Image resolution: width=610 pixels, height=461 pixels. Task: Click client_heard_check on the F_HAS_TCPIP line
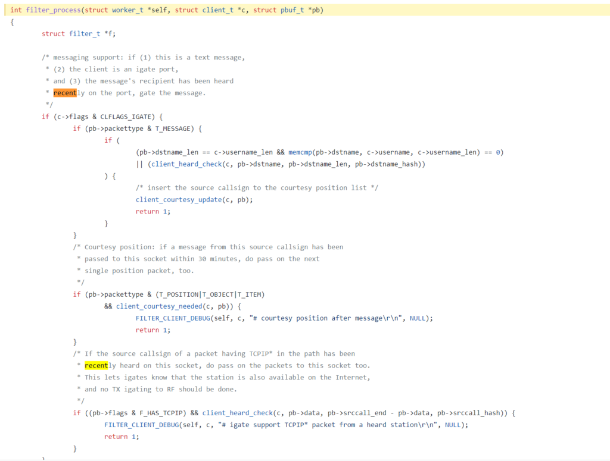[237, 413]
